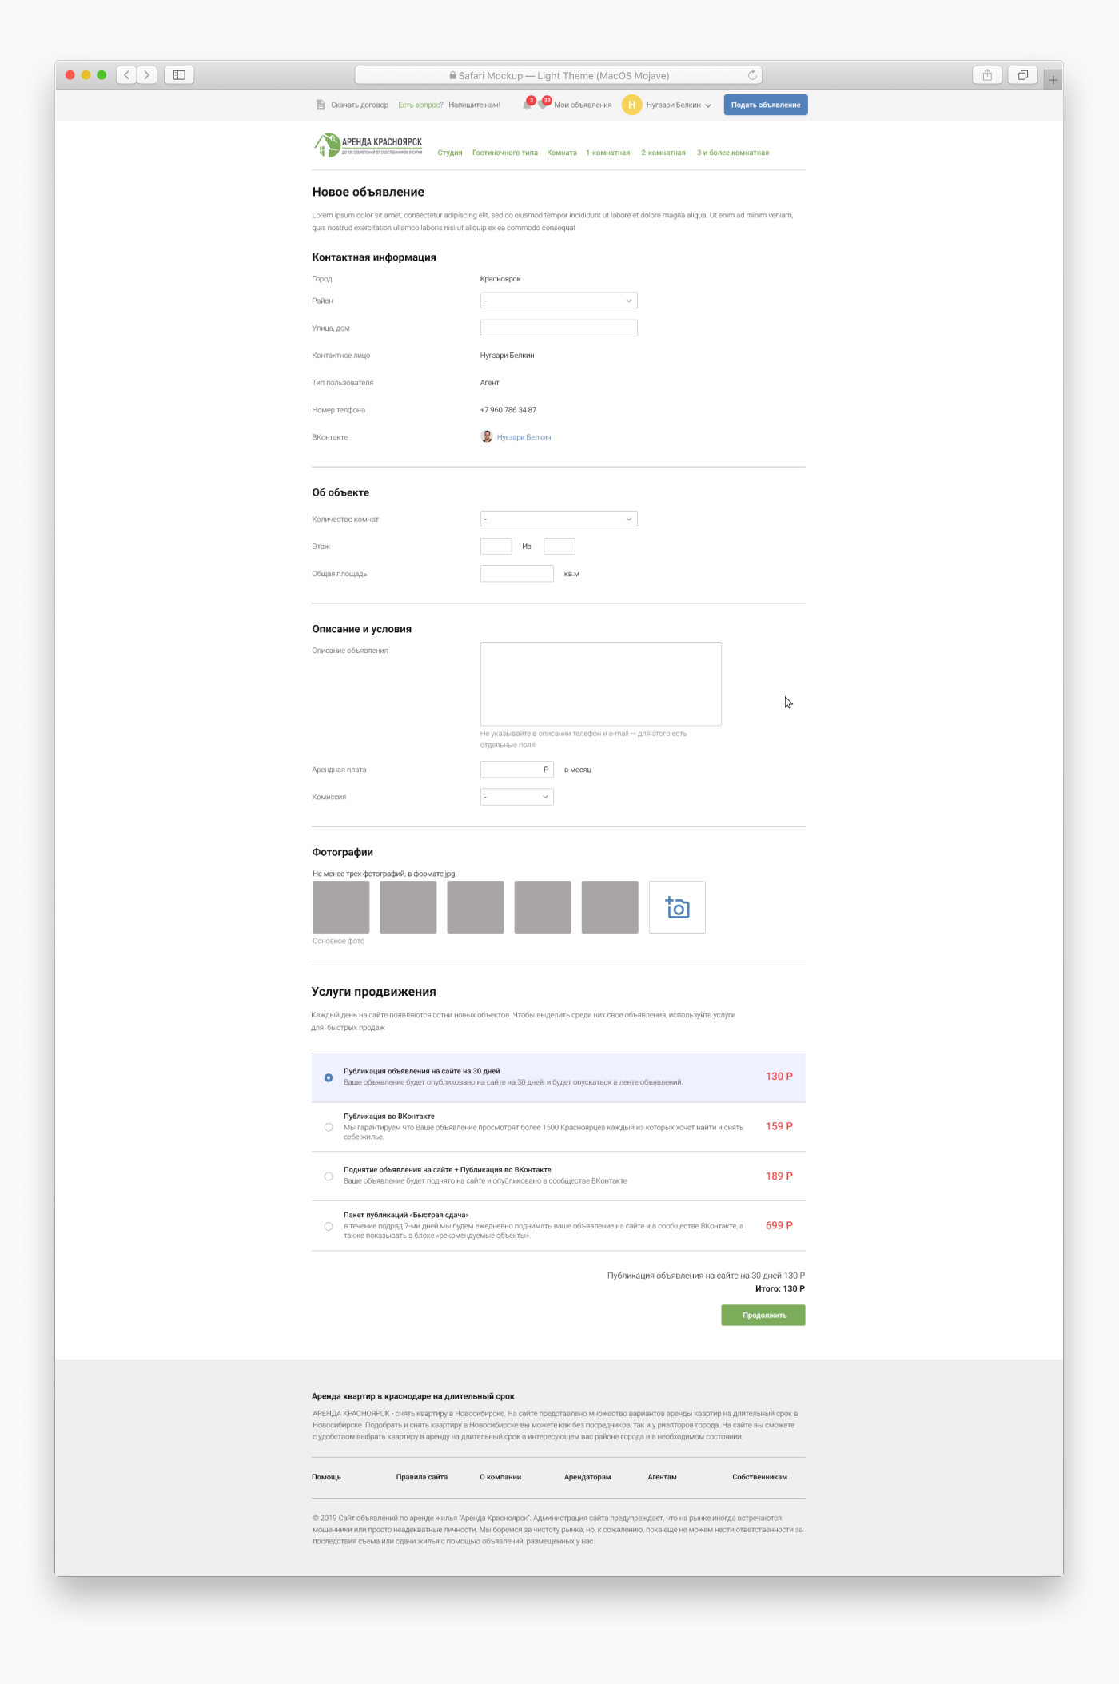Click the total floors field after 'Из'
The width and height of the screenshot is (1119, 1684).
click(559, 547)
